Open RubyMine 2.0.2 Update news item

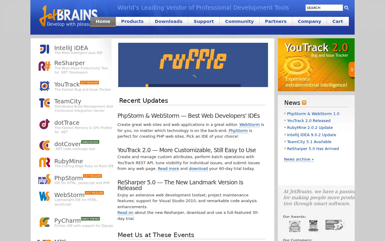tap(310, 127)
